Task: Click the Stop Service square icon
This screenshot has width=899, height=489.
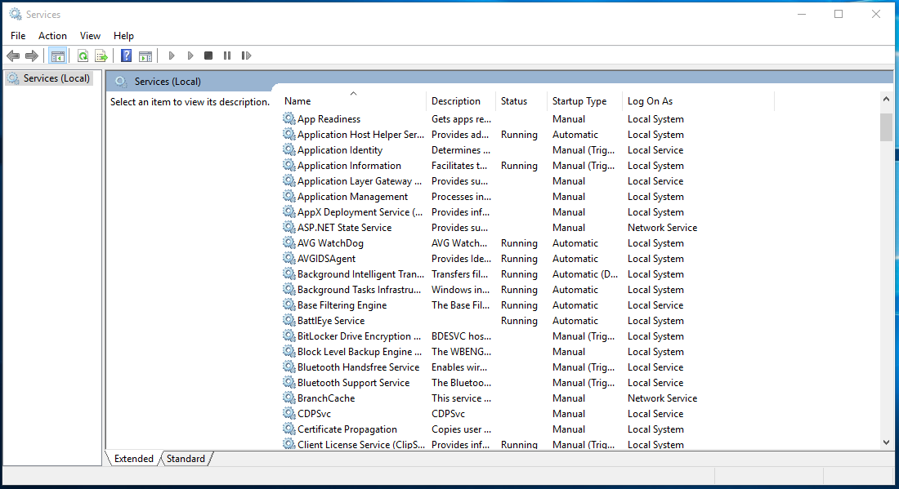Action: [x=208, y=56]
